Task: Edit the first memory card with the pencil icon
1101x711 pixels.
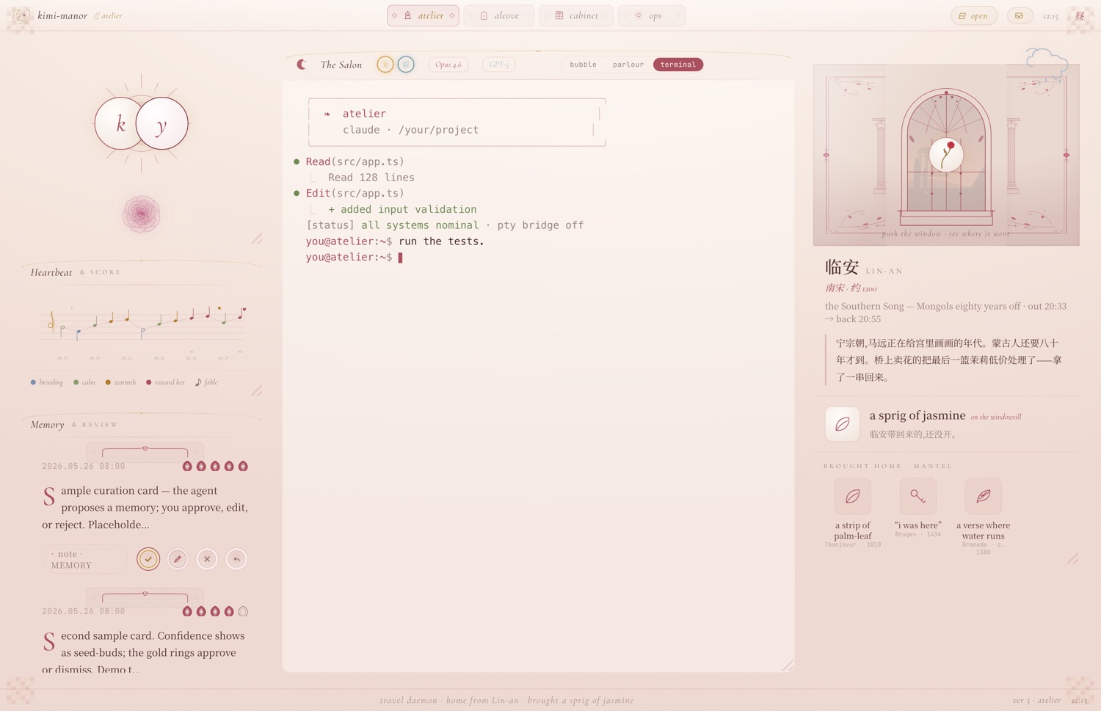Action: click(178, 559)
